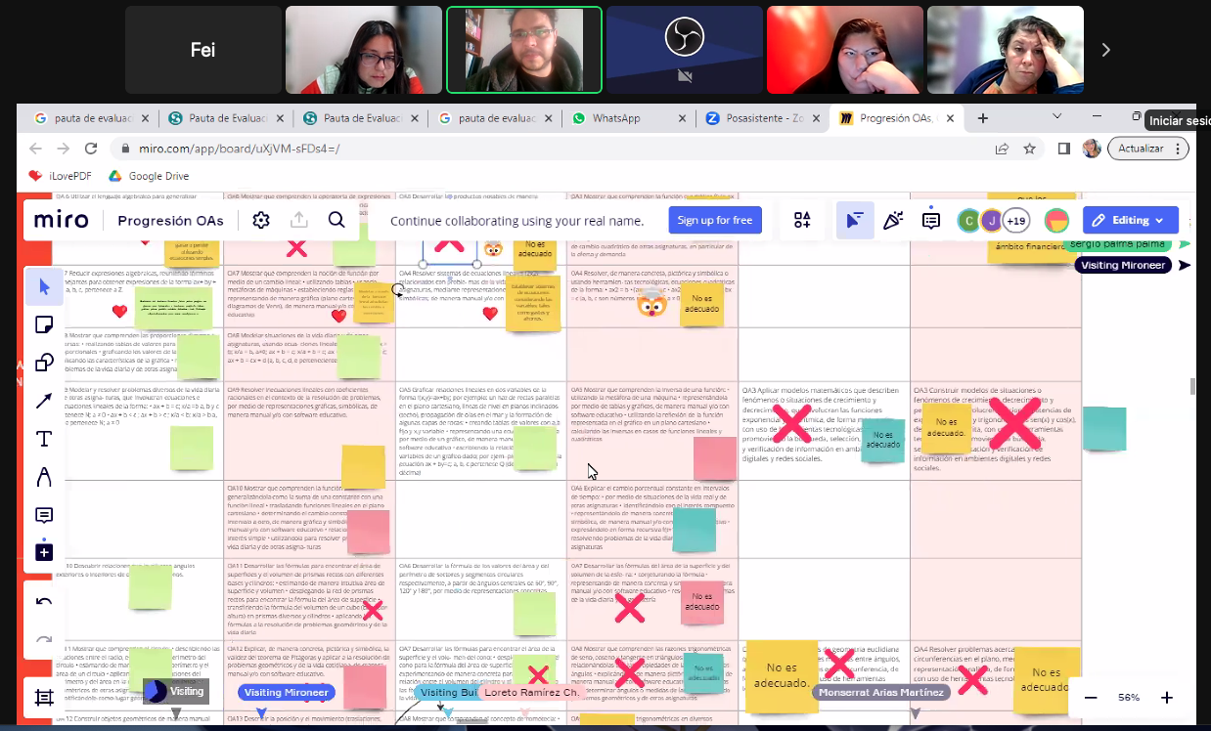Select the Progresión OAs browser tab
This screenshot has height=731, width=1211.
point(897,118)
